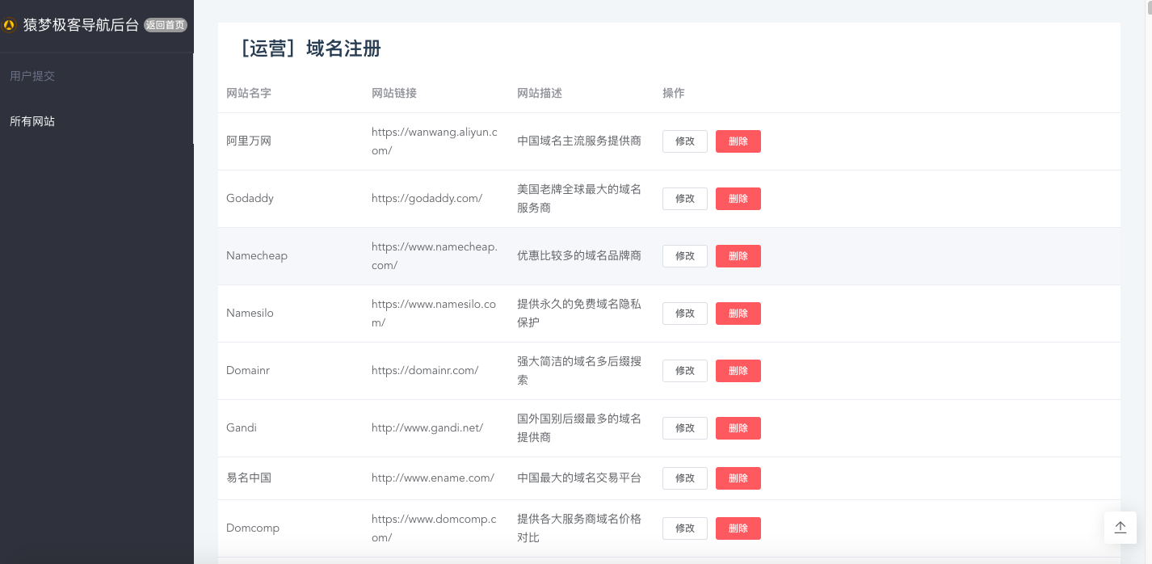Click the https://www.namesilo.com/ link text
The image size is (1152, 564).
[434, 314]
